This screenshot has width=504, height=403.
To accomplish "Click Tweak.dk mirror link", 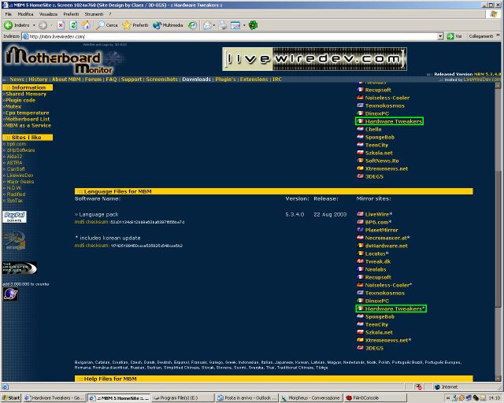I will (x=378, y=261).
